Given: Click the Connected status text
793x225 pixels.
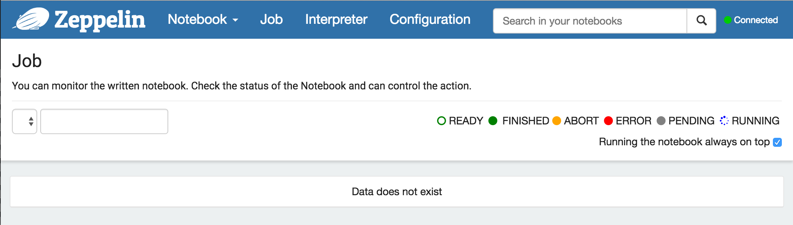Looking at the screenshot, I should [x=756, y=20].
